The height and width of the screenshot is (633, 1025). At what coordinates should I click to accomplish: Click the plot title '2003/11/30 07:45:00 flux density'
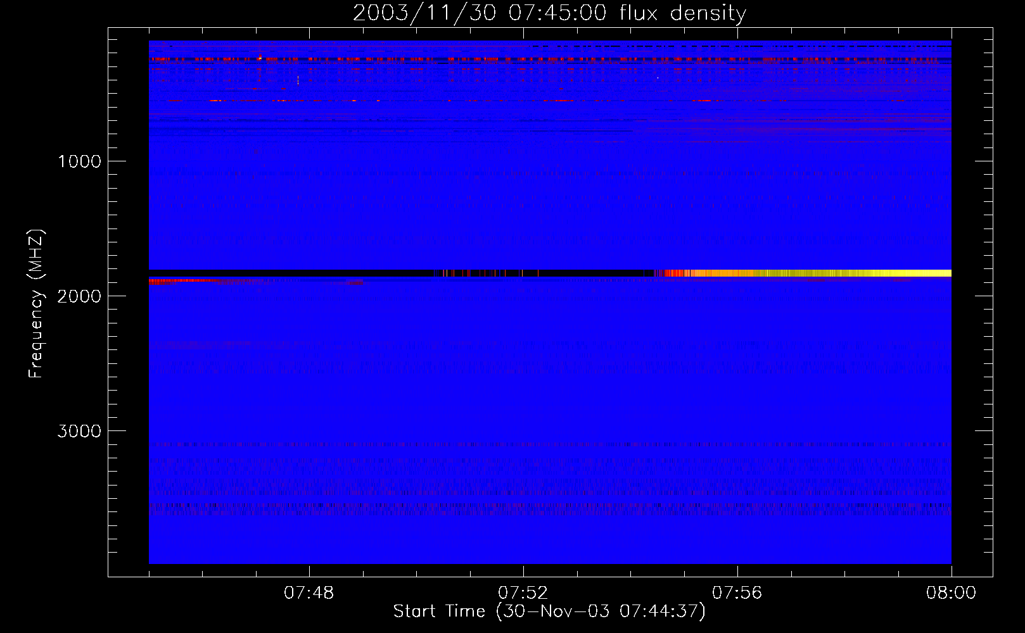click(549, 13)
